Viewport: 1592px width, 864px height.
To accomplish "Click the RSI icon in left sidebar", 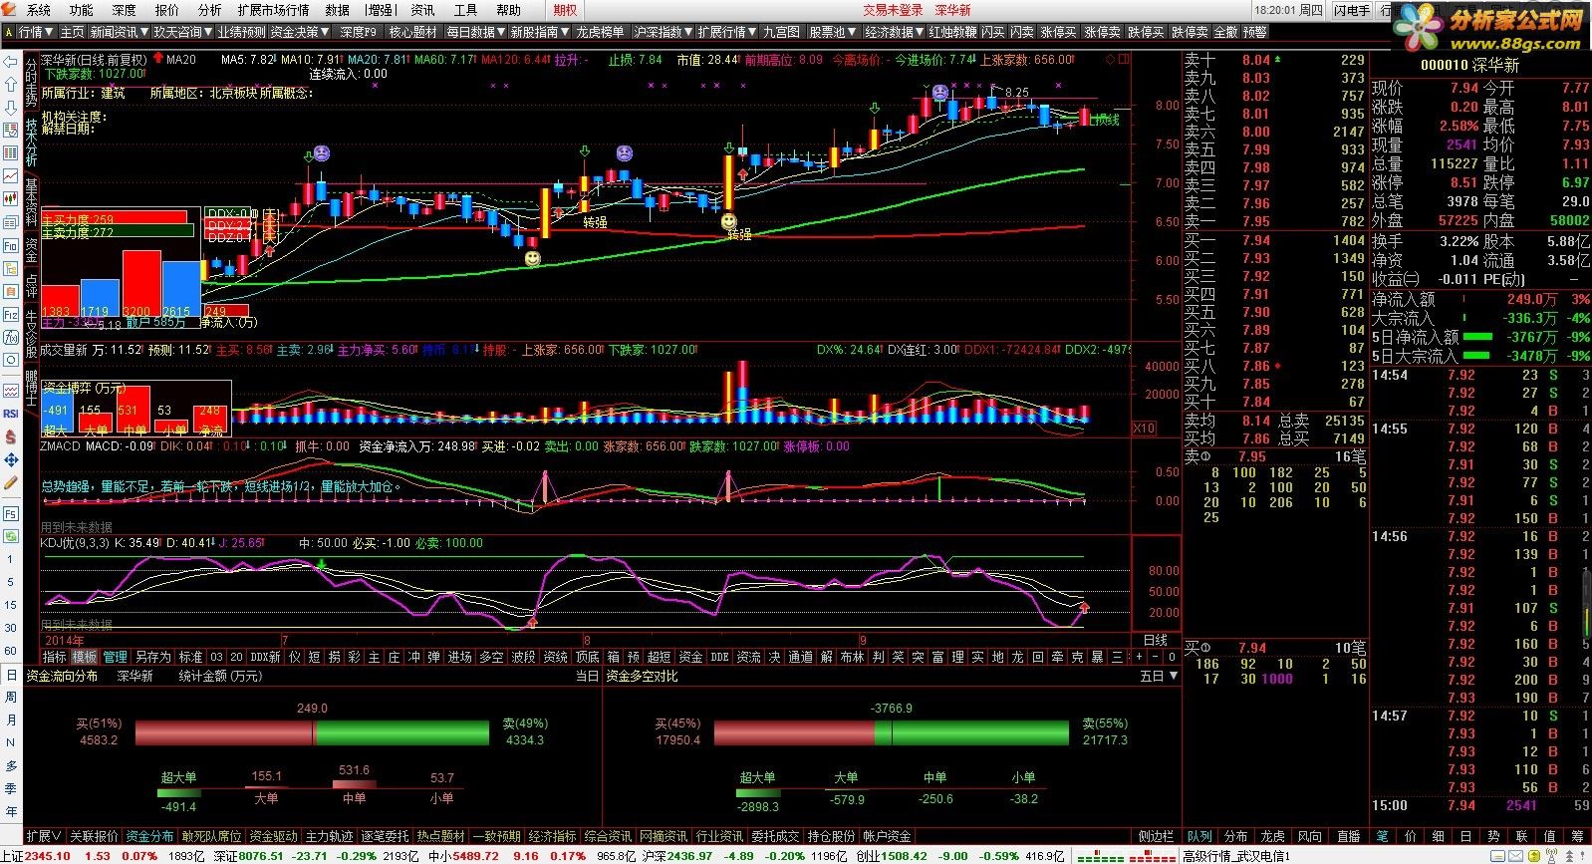I will pos(11,414).
